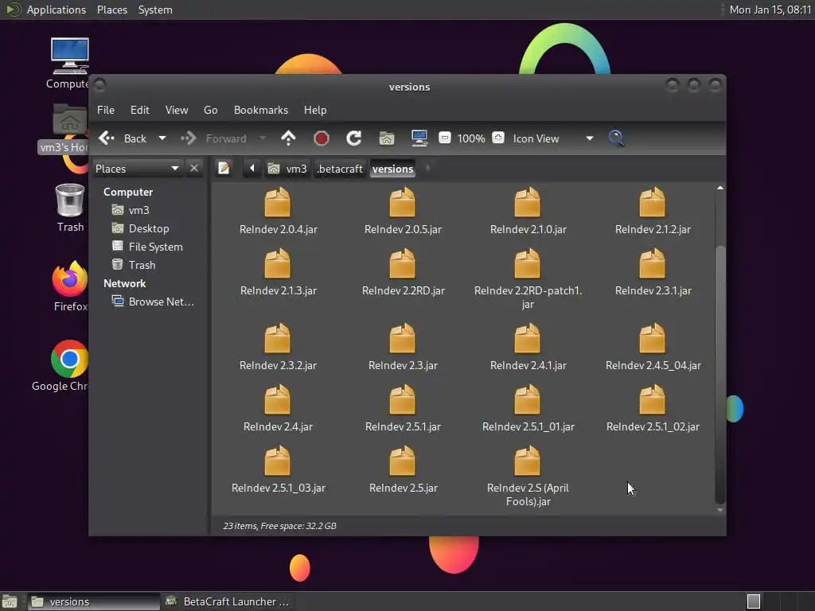Image resolution: width=815 pixels, height=611 pixels.
Task: Click the magnifier Search icon
Action: click(x=616, y=138)
